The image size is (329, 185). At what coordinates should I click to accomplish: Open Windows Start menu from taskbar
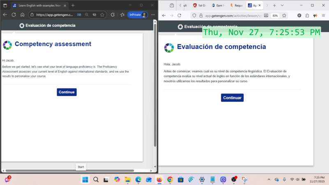coord(85,179)
